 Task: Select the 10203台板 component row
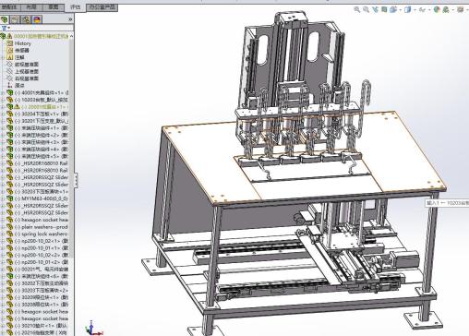[42, 100]
